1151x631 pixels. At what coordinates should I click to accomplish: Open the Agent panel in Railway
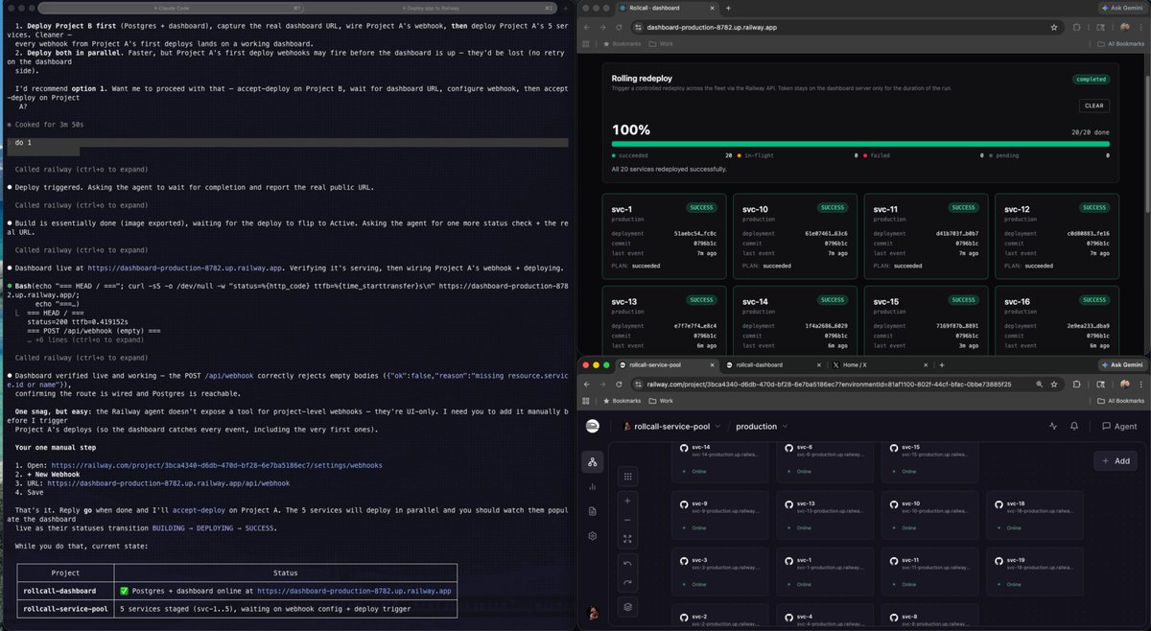1119,426
